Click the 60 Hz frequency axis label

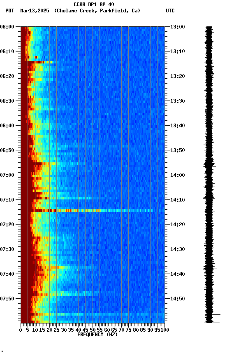(107, 330)
